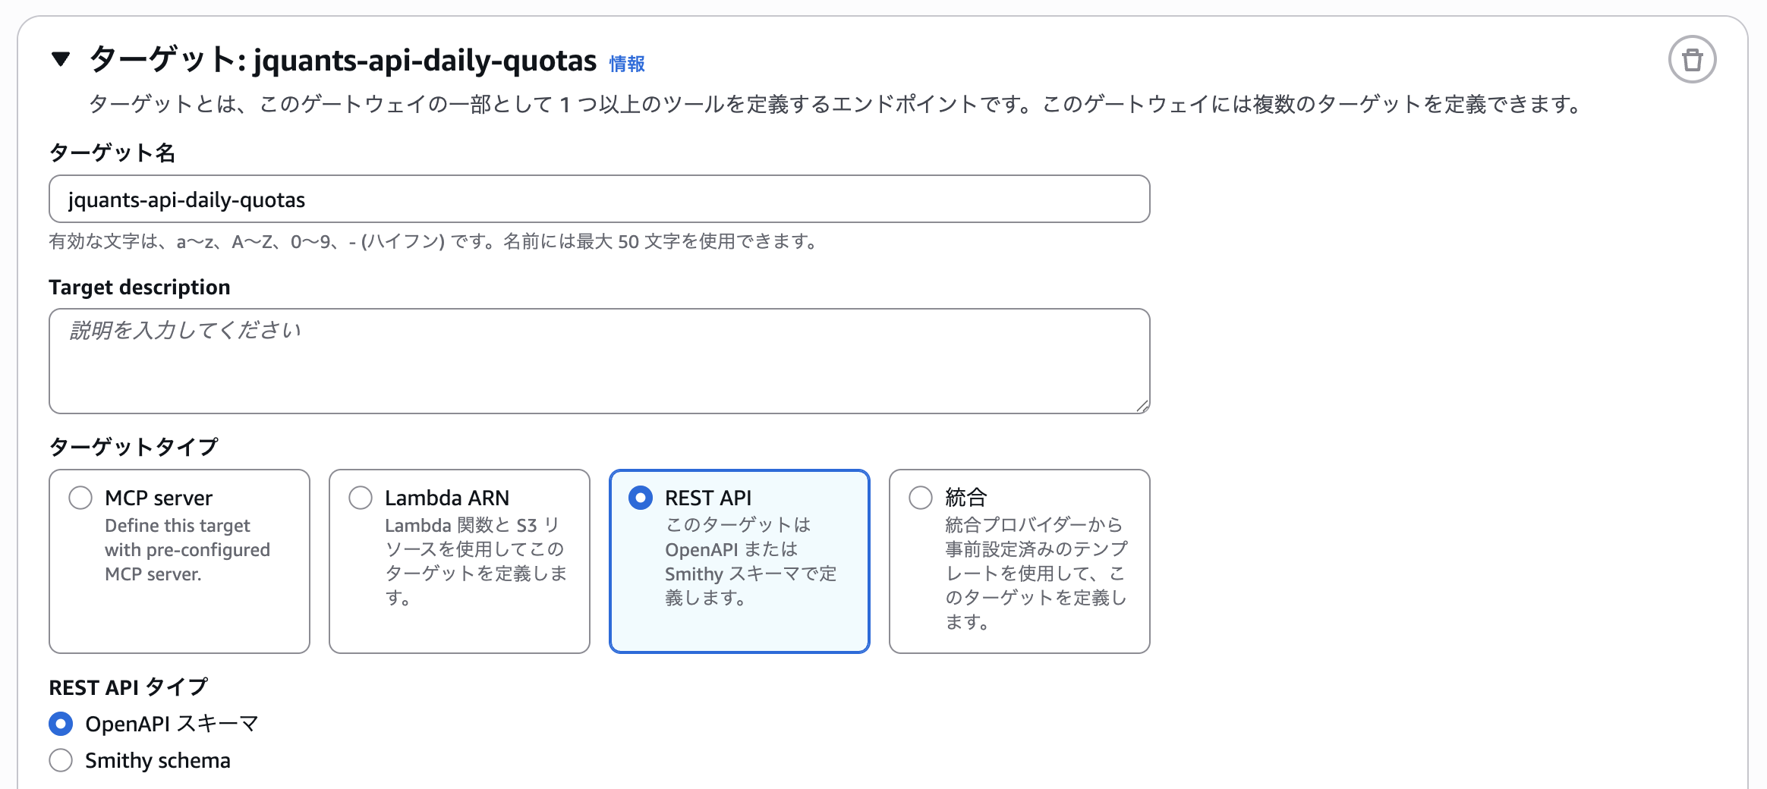The height and width of the screenshot is (789, 1767).
Task: Click the REST API タイプ heading
Action: coord(129,687)
